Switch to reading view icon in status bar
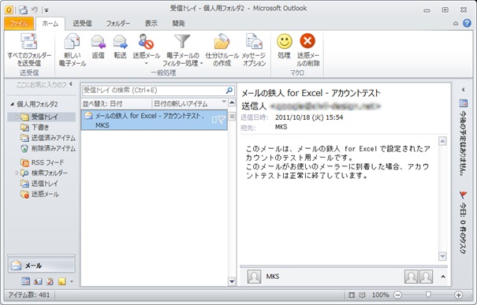This screenshot has width=477, height=305. click(362, 295)
